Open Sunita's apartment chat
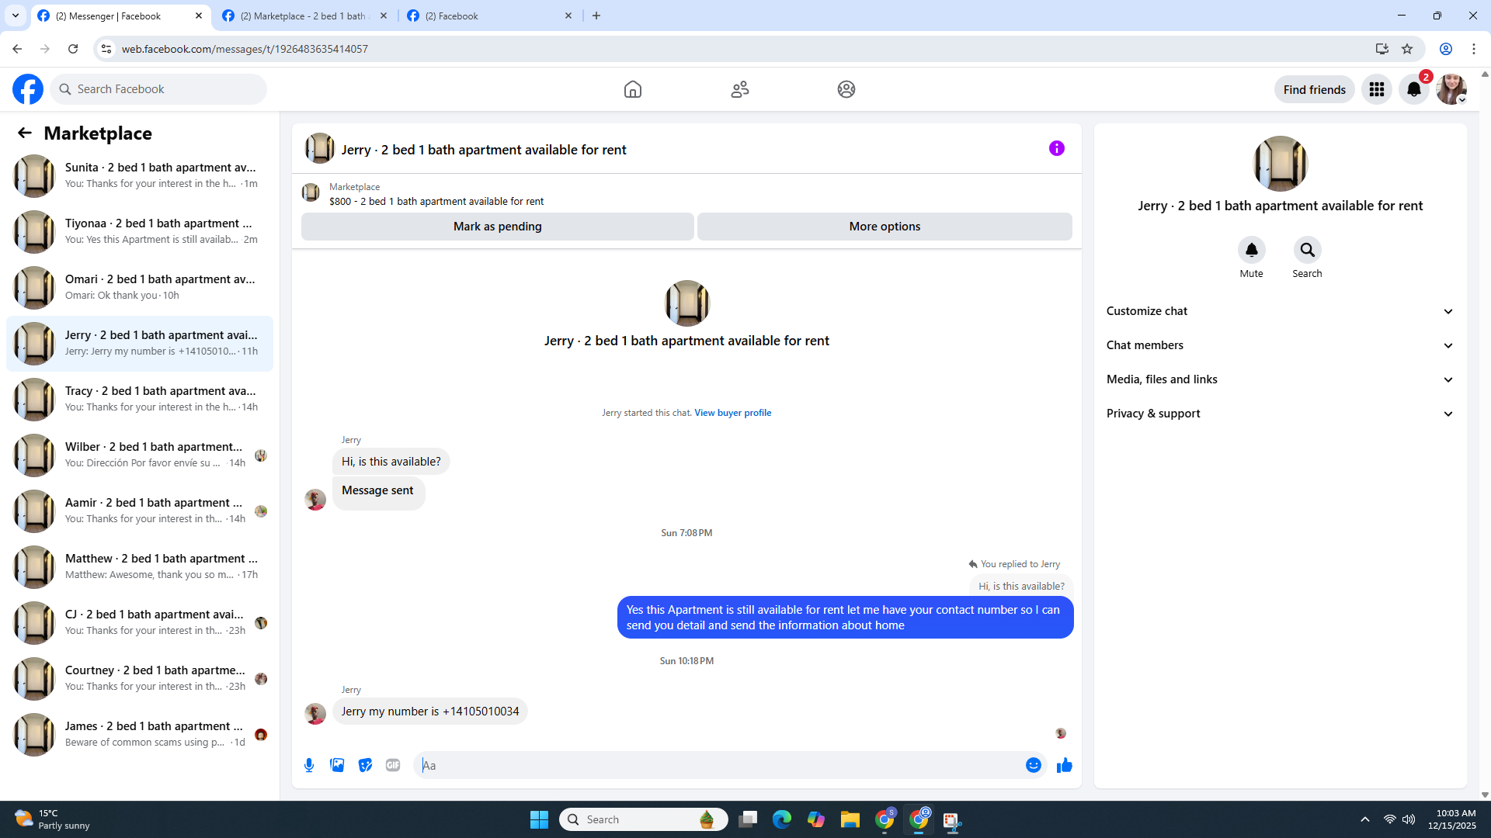Viewport: 1491px width, 838px height. coord(140,176)
